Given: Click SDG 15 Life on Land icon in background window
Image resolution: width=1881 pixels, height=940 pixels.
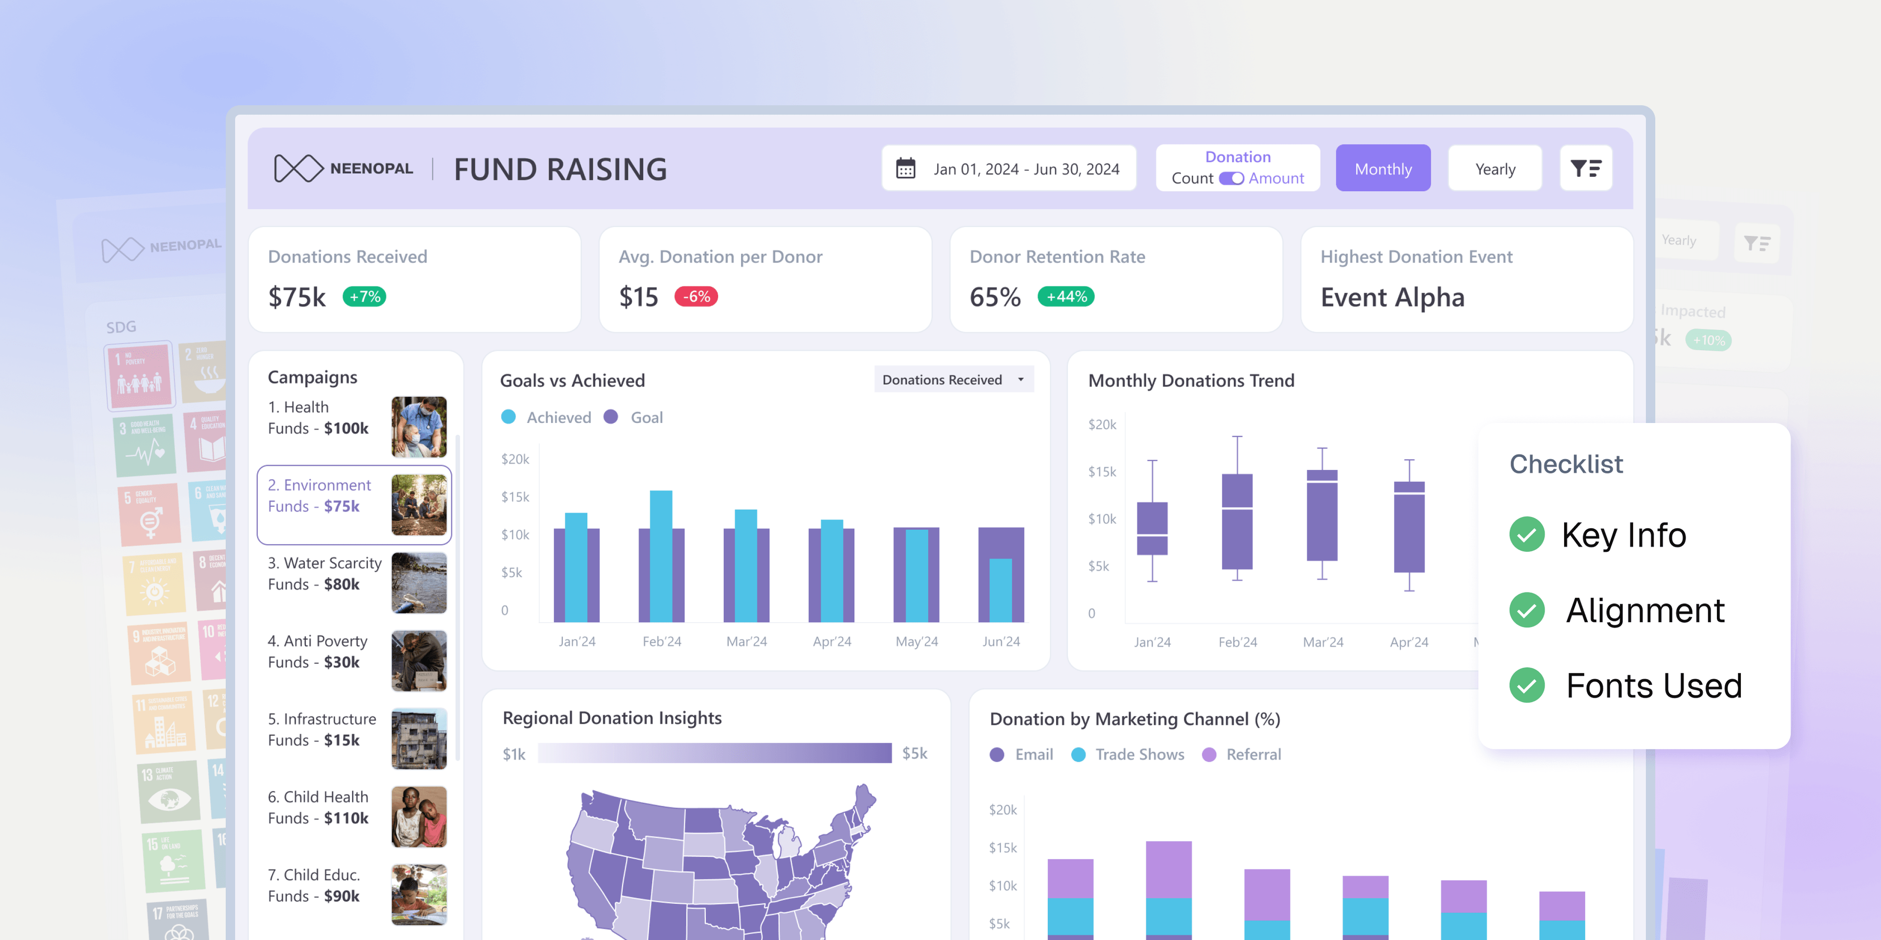Looking at the screenshot, I should 173,861.
